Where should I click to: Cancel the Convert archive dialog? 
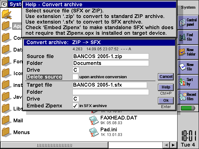(166, 77)
